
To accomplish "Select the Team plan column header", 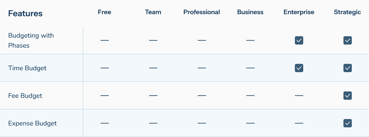I will 153,12.
